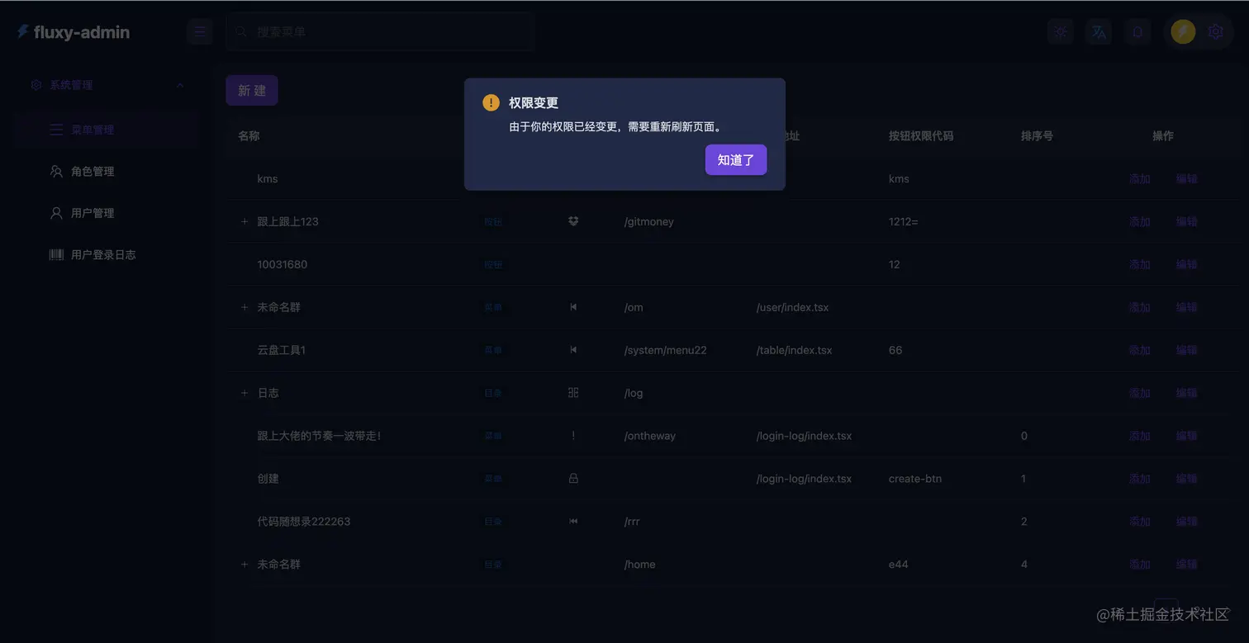Click the fluxy-admin lightning logo
1249x643 pixels.
click(22, 32)
